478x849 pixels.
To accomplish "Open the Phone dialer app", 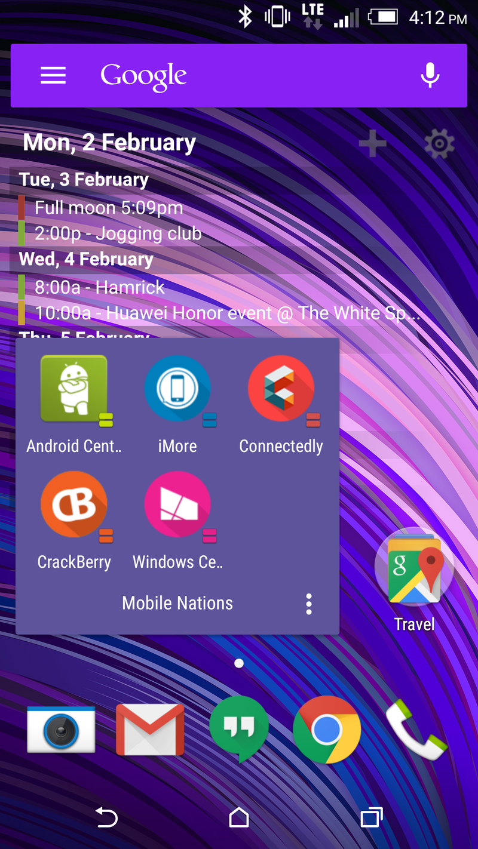I will (416, 729).
